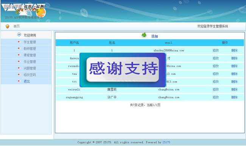Click the red bullet icon beside 教师管理
246x146 pixels.
coord(19,49)
